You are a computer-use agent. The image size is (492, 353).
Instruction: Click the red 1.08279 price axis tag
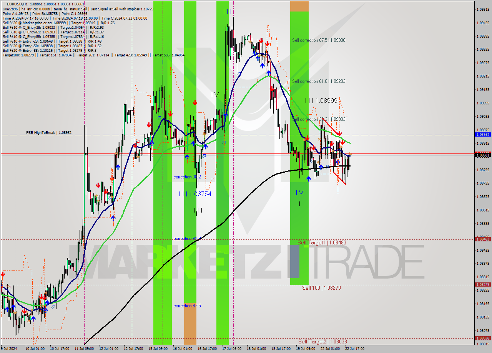click(x=482, y=284)
